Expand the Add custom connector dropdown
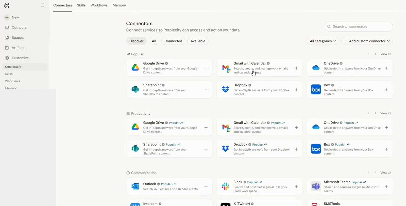This screenshot has width=406, height=206. pyautogui.click(x=367, y=41)
